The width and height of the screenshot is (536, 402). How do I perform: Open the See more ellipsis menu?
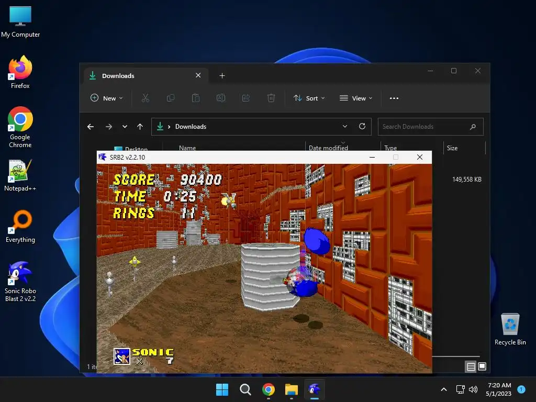(x=394, y=98)
